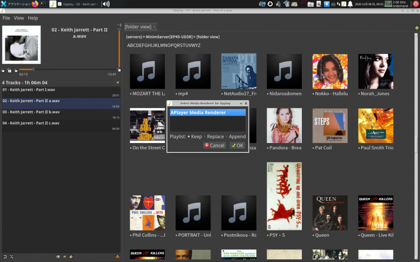Open the mp4 folder icon
Image resolution: width=420 pixels, height=262 pixels.
[193, 71]
